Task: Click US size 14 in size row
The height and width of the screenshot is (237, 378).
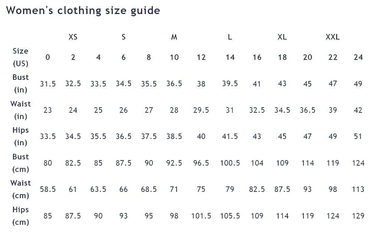Action: pyautogui.click(x=230, y=57)
